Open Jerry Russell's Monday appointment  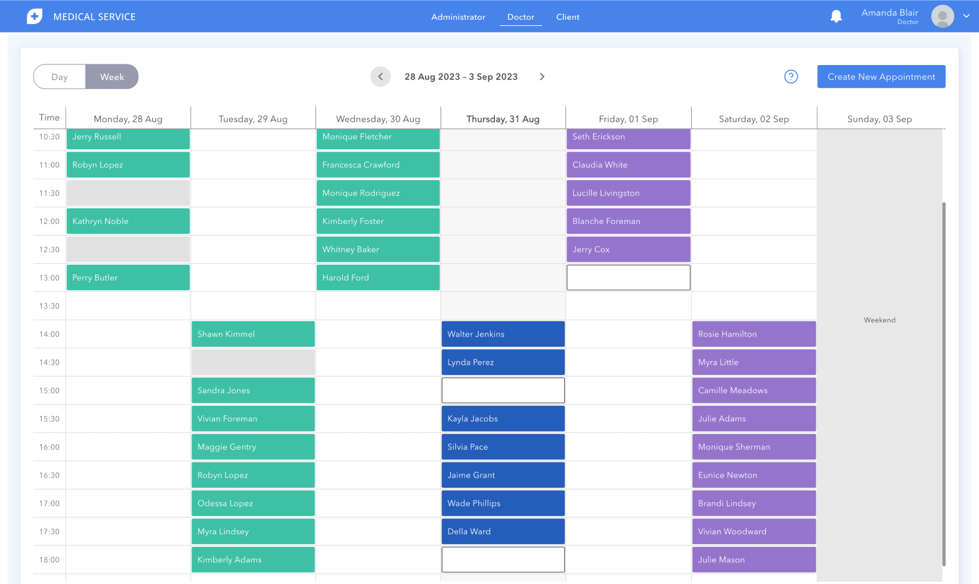tap(128, 138)
